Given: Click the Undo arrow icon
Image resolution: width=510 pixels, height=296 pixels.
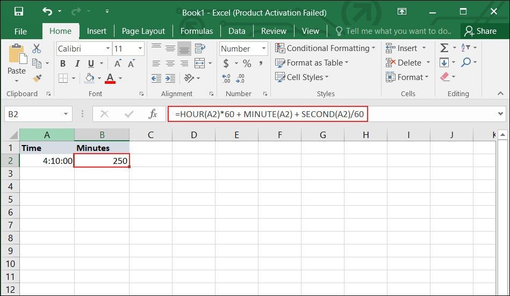Looking at the screenshot, I should pos(47,12).
